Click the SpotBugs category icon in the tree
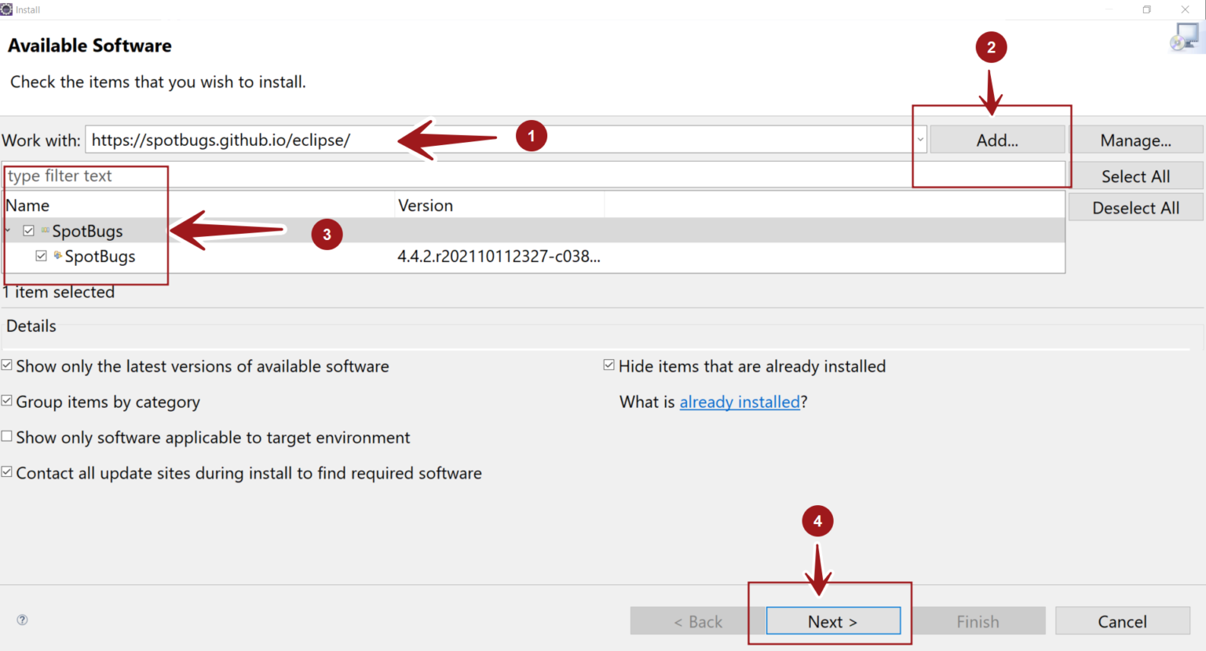The image size is (1206, 651). click(x=44, y=231)
